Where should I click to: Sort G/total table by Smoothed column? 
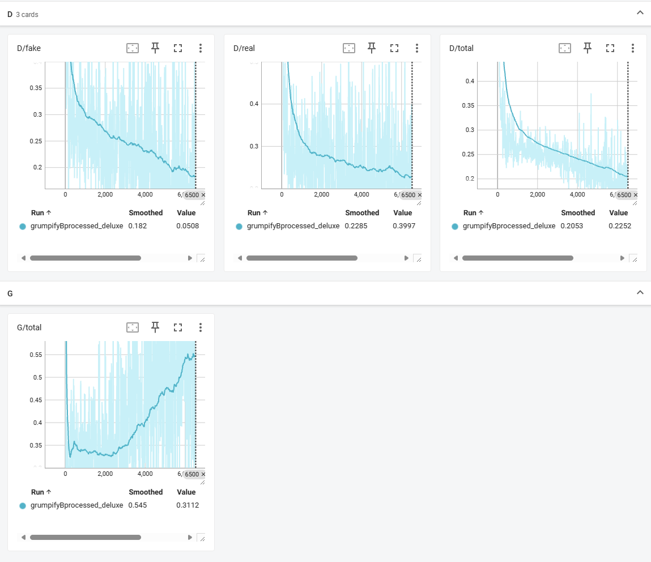coord(146,492)
